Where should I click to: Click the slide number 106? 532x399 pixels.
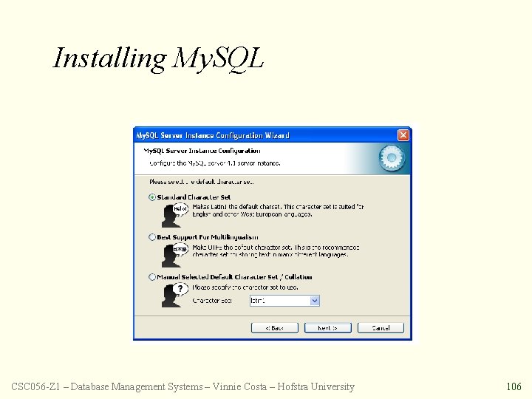514,386
